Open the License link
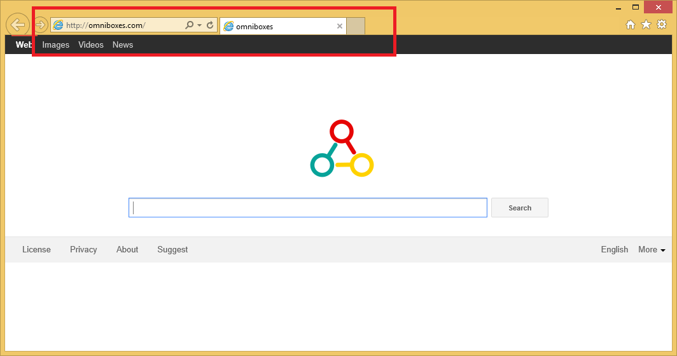Image resolution: width=677 pixels, height=356 pixels. pyautogui.click(x=36, y=249)
